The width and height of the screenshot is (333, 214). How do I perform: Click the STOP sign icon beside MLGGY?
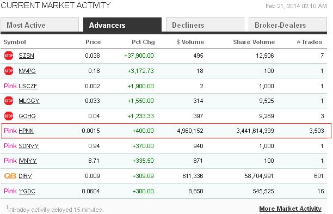point(9,101)
